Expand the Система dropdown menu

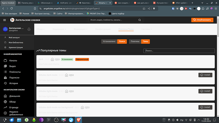click(x=147, y=29)
